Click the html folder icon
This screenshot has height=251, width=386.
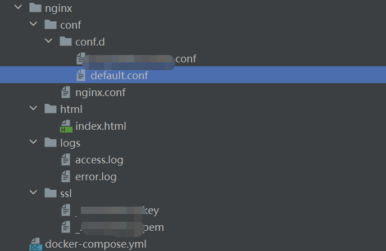[51, 109]
